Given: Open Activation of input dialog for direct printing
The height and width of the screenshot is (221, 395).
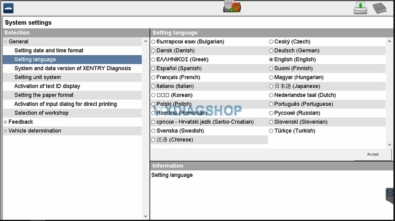Looking at the screenshot, I should [66, 104].
